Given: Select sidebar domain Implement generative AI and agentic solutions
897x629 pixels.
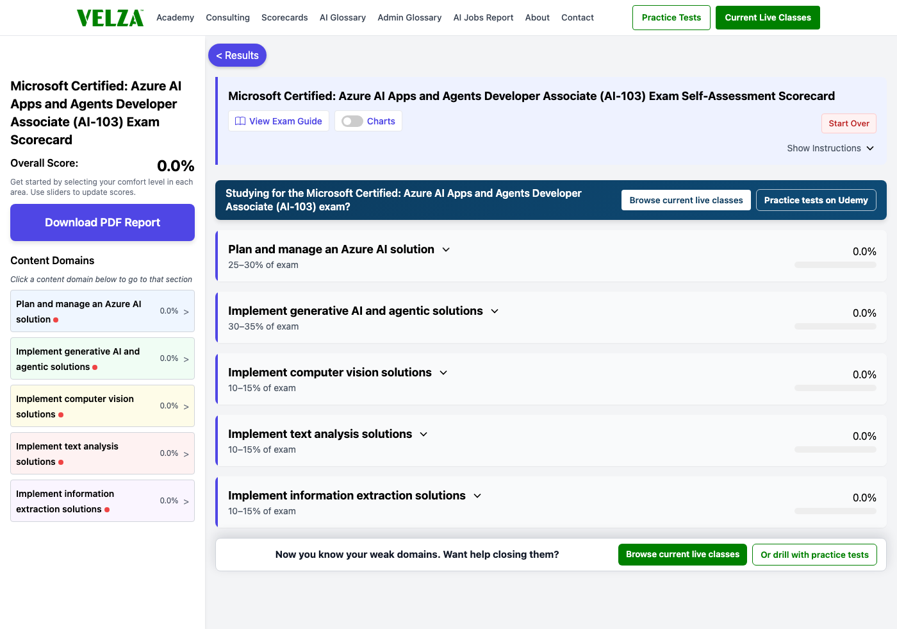Looking at the screenshot, I should (103, 358).
